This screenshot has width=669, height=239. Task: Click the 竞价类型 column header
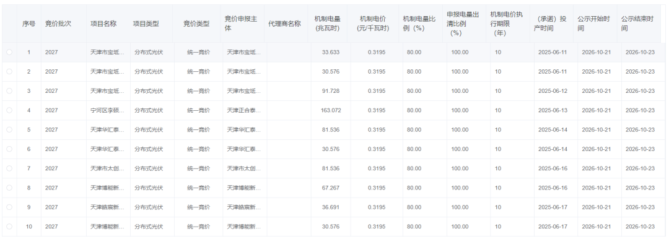(x=196, y=24)
